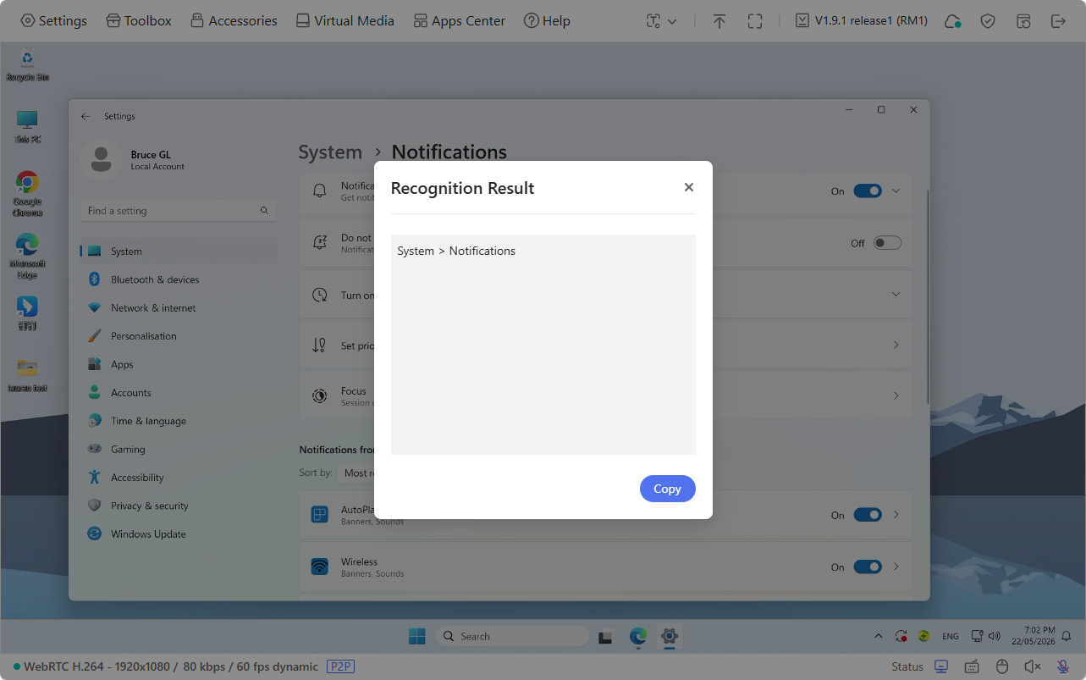
Task: Go back in Windows Settings
Action: click(x=85, y=116)
